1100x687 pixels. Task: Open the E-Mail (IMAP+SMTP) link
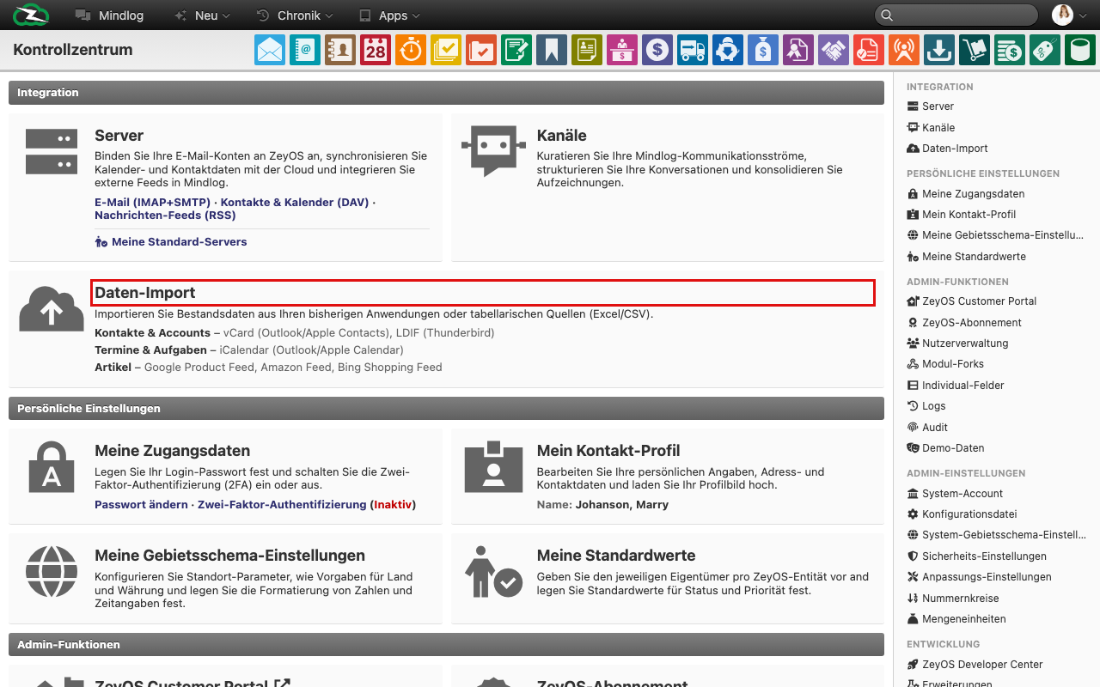click(x=152, y=202)
